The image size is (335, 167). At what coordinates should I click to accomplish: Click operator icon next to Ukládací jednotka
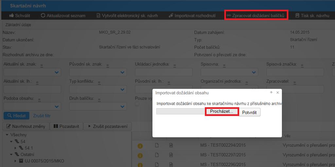pos(175,66)
